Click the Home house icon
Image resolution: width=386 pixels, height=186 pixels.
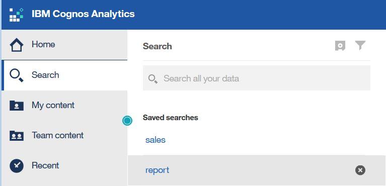17,45
